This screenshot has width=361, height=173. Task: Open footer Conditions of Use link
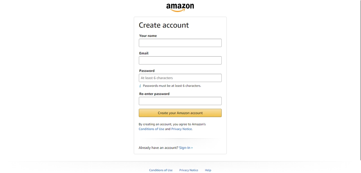pyautogui.click(x=161, y=170)
